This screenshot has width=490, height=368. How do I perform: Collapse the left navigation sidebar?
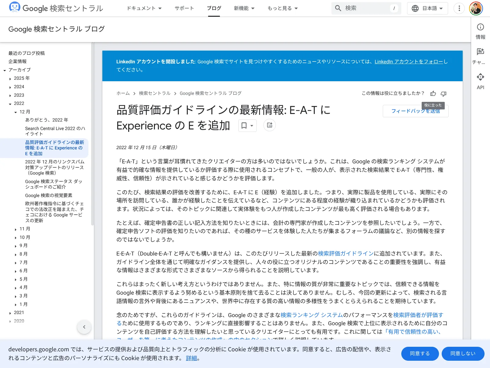84,327
